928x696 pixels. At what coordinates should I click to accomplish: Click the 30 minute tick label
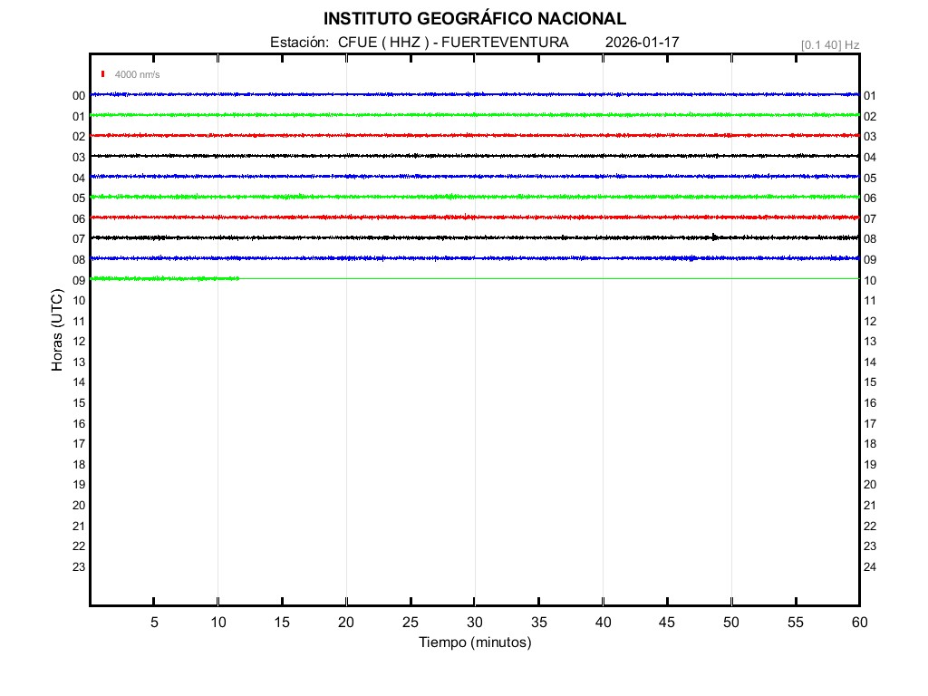pyautogui.click(x=474, y=622)
